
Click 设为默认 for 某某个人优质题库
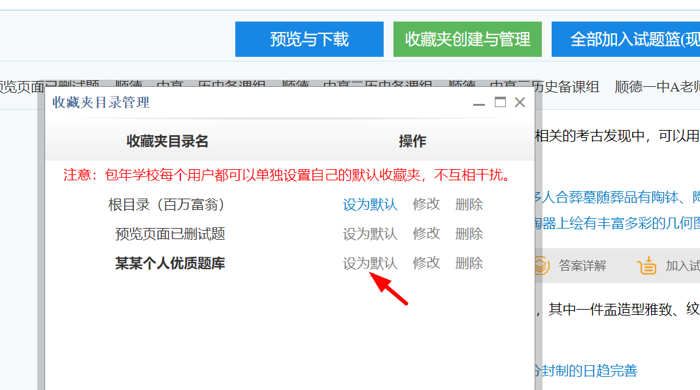pos(370,263)
